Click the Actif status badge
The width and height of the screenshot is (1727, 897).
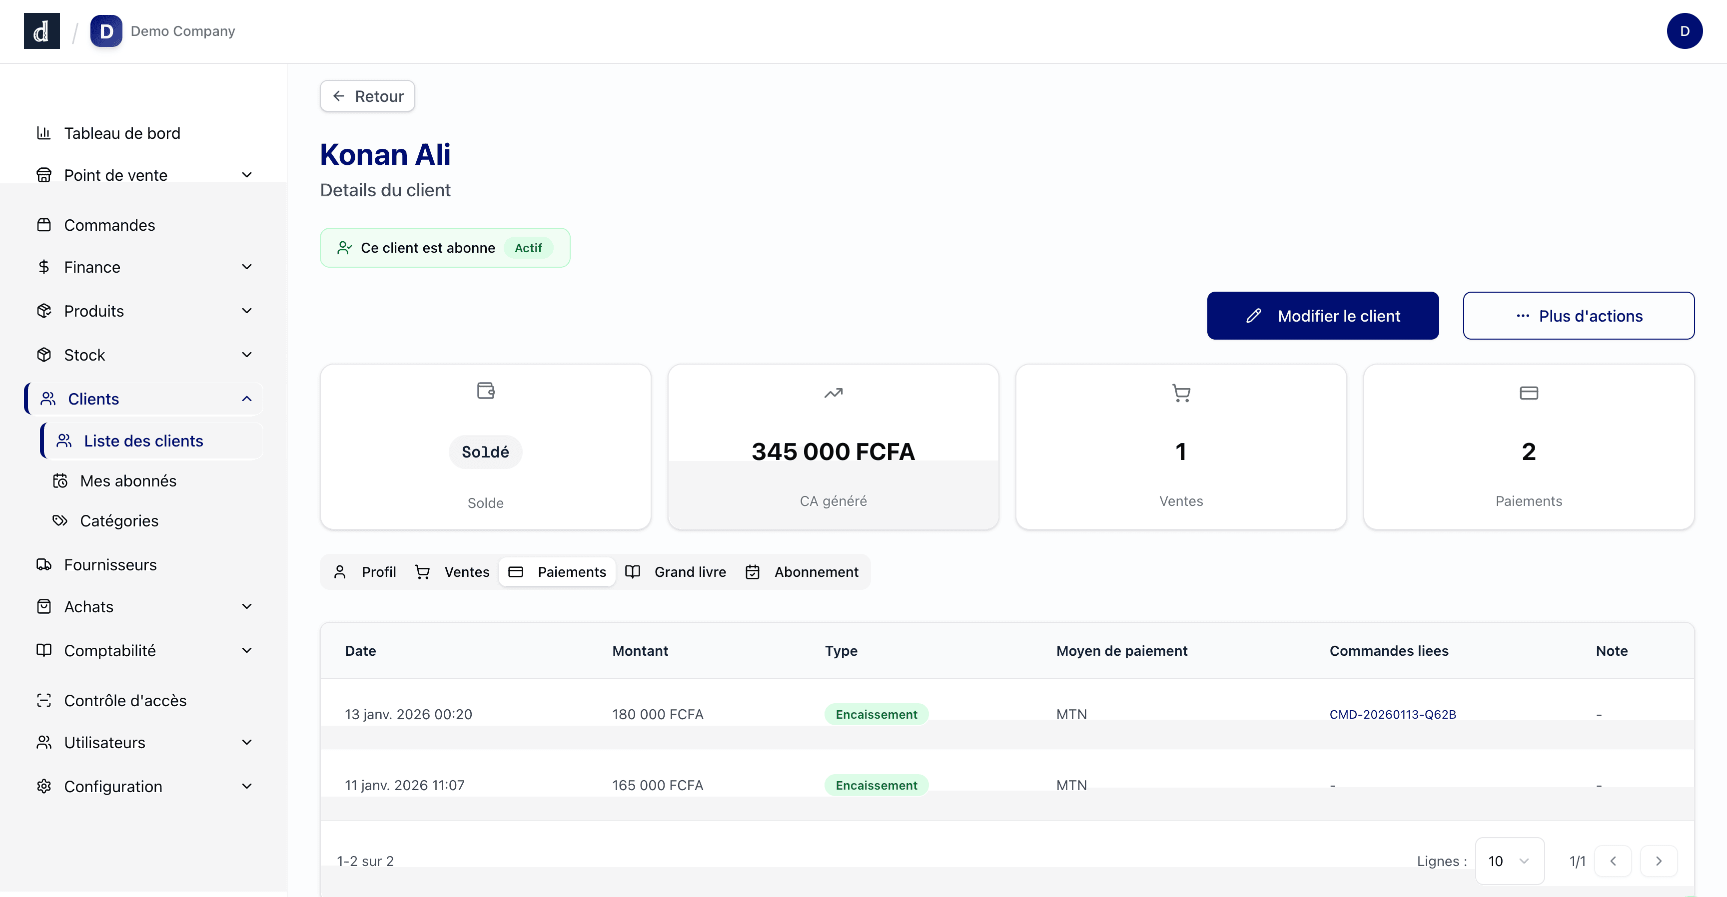tap(529, 247)
